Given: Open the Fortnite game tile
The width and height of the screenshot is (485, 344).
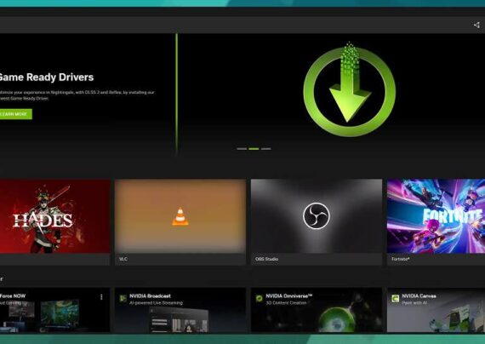Looking at the screenshot, I should pos(436,221).
